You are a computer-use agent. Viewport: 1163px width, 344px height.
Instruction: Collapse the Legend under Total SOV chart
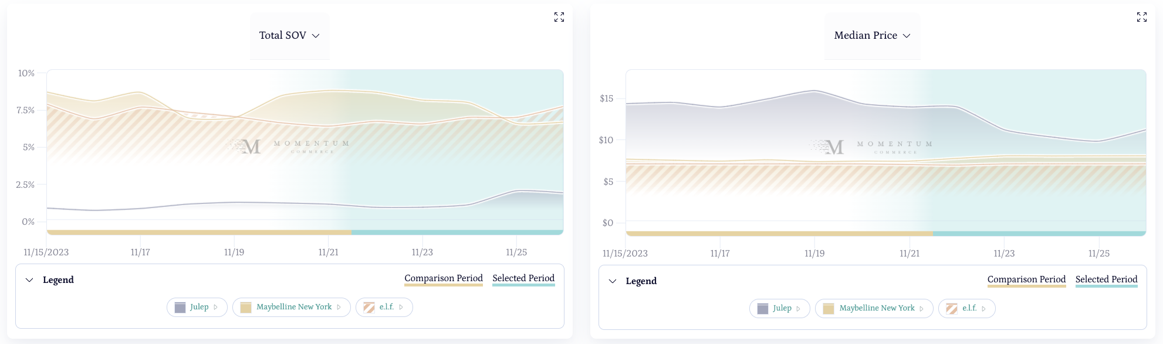[29, 280]
